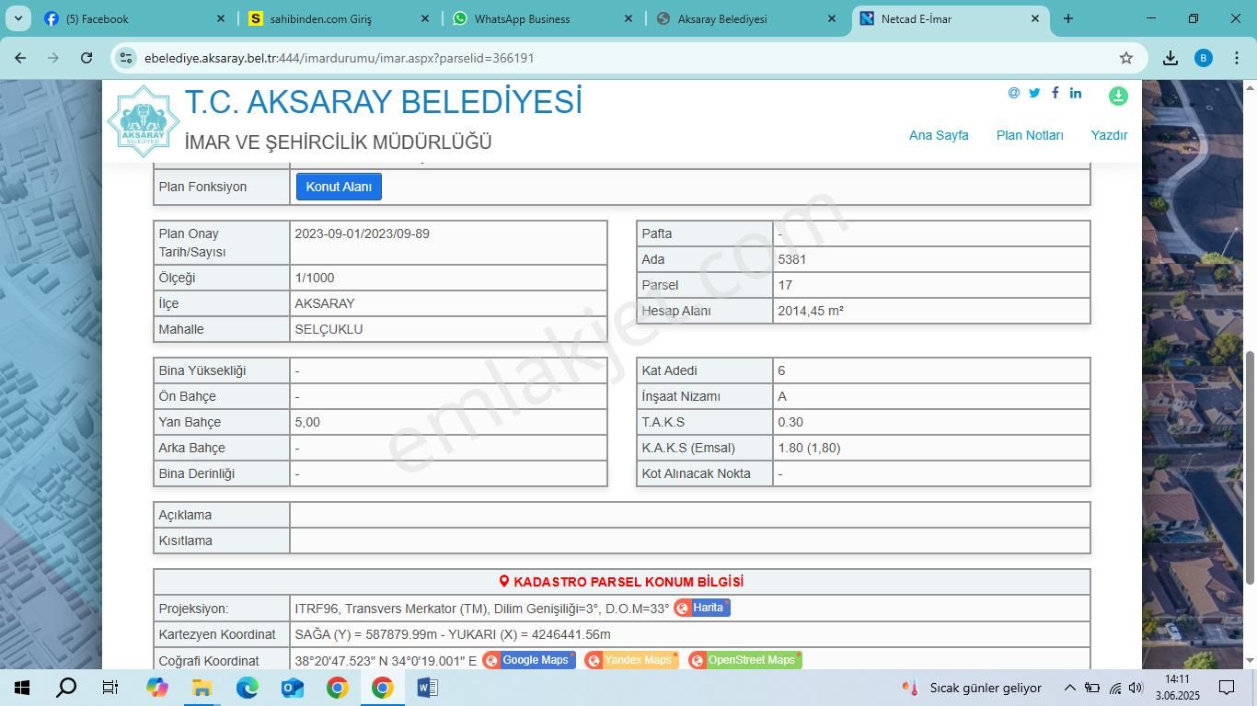Click the Facebook icon in page header
The image size is (1257, 706).
(1055, 93)
